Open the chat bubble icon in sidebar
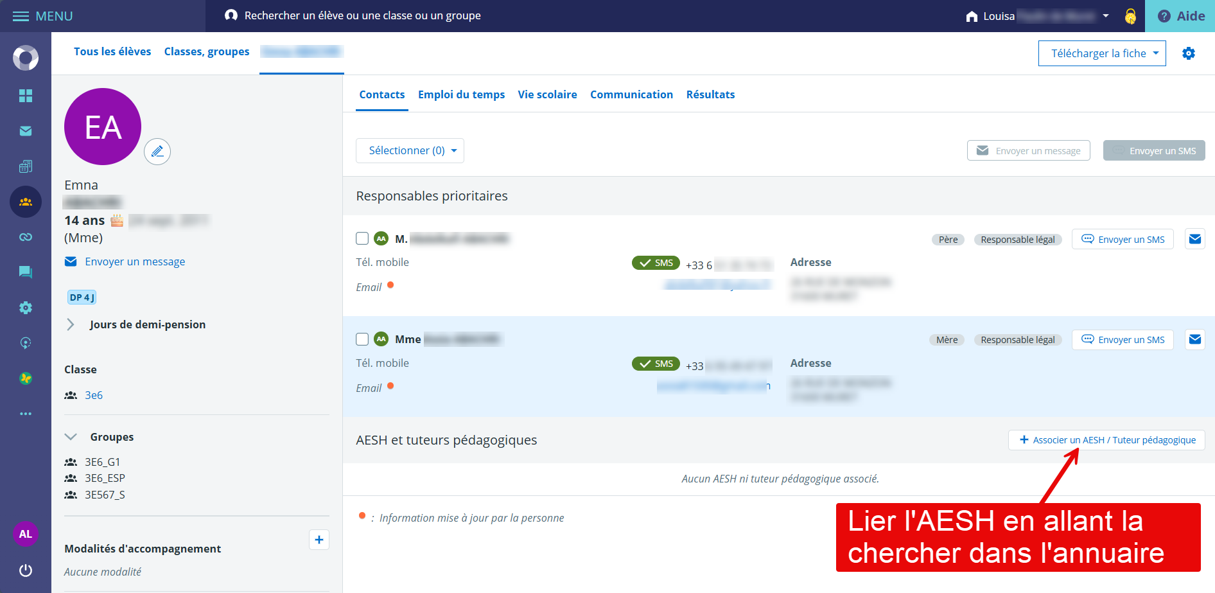This screenshot has width=1215, height=593. click(x=26, y=272)
